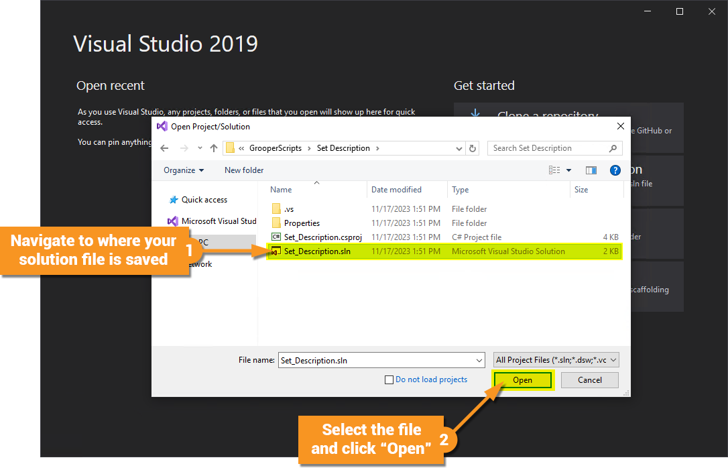Click the search magnifier icon
Screen dimensions: 728x470
point(613,148)
